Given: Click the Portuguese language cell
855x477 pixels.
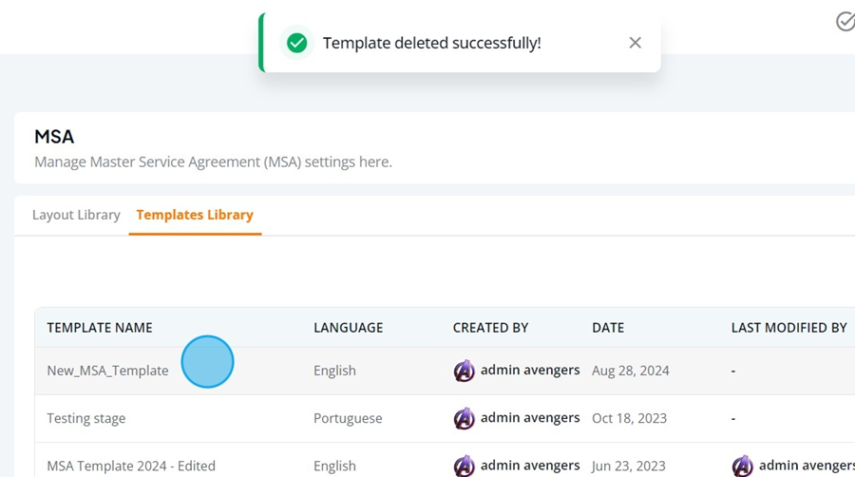Looking at the screenshot, I should (x=348, y=418).
